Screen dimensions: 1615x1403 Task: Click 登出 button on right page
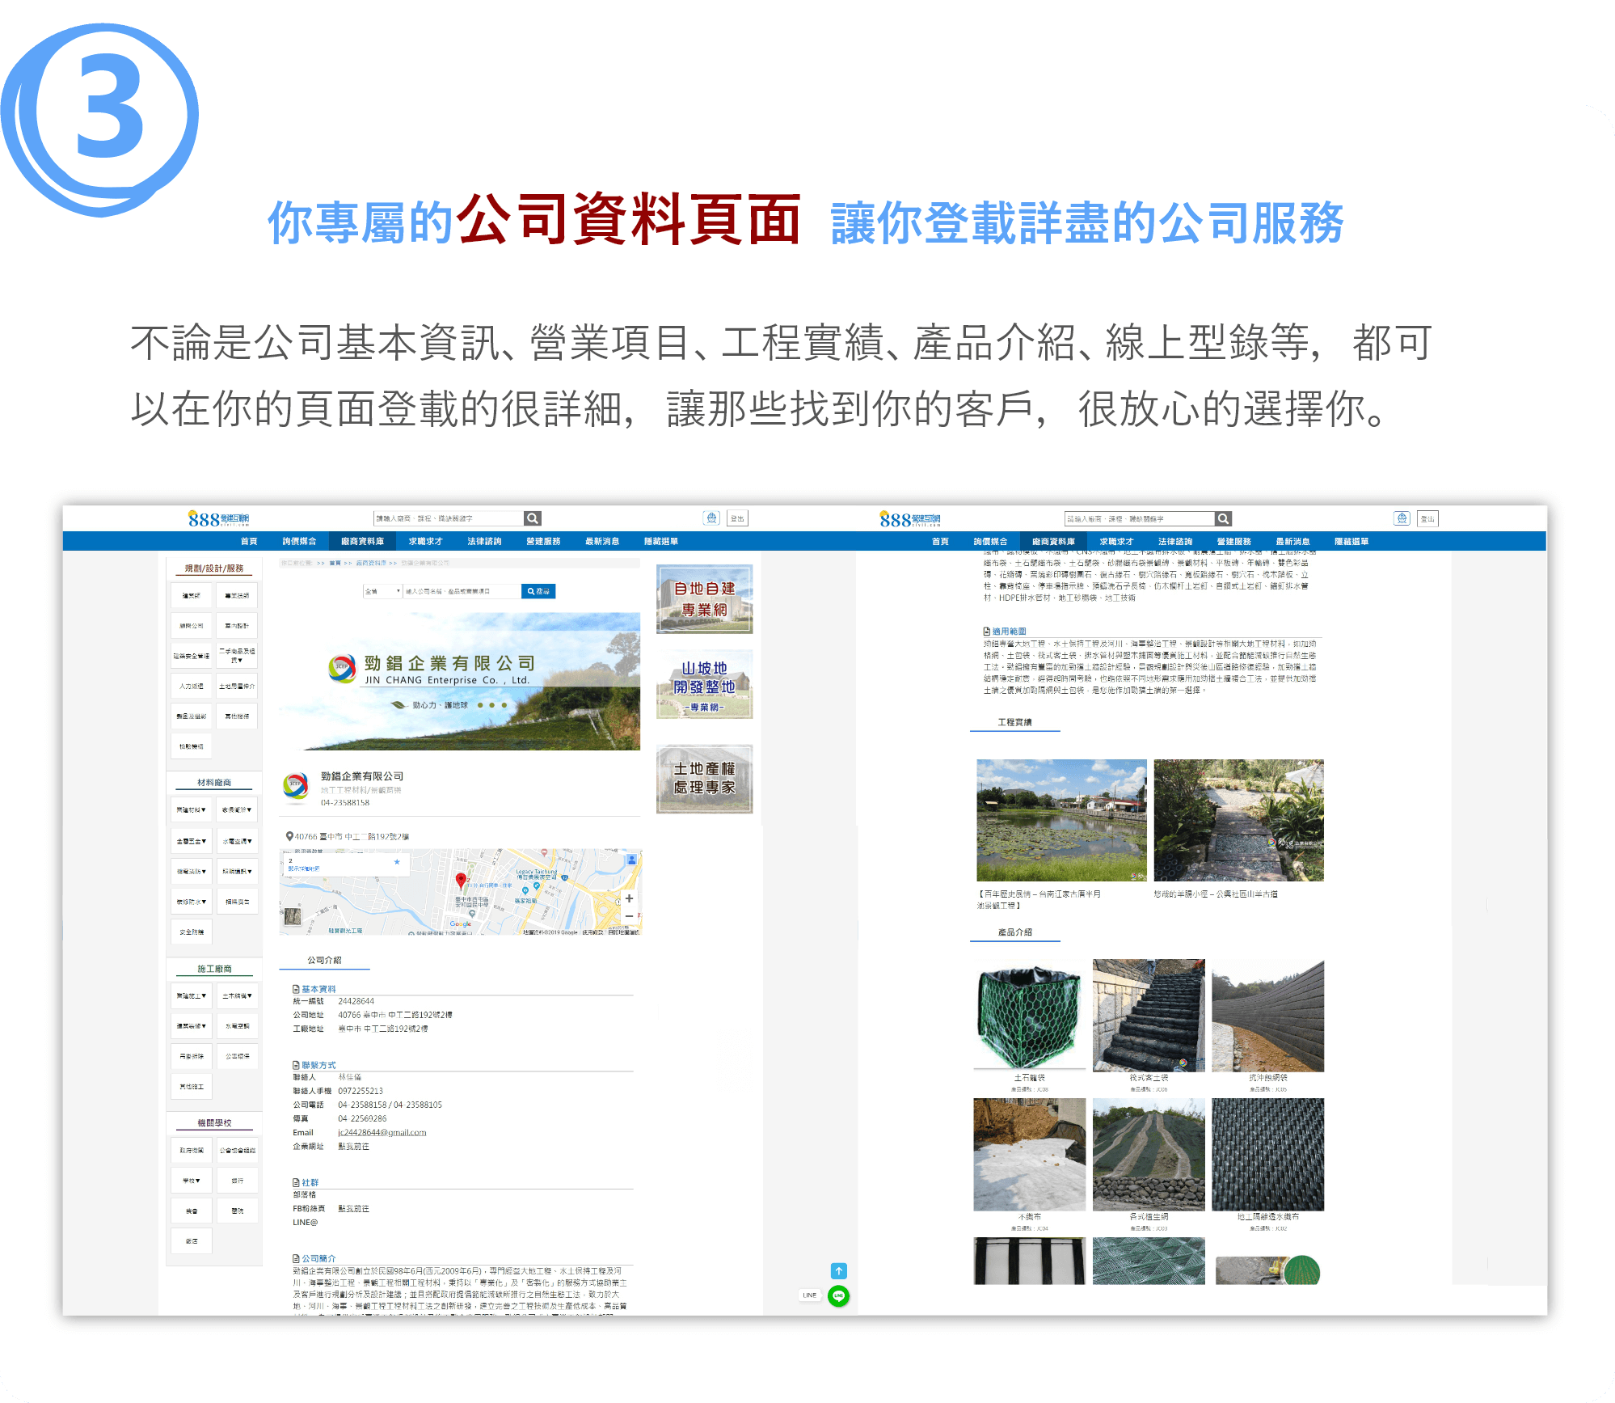point(1428,518)
